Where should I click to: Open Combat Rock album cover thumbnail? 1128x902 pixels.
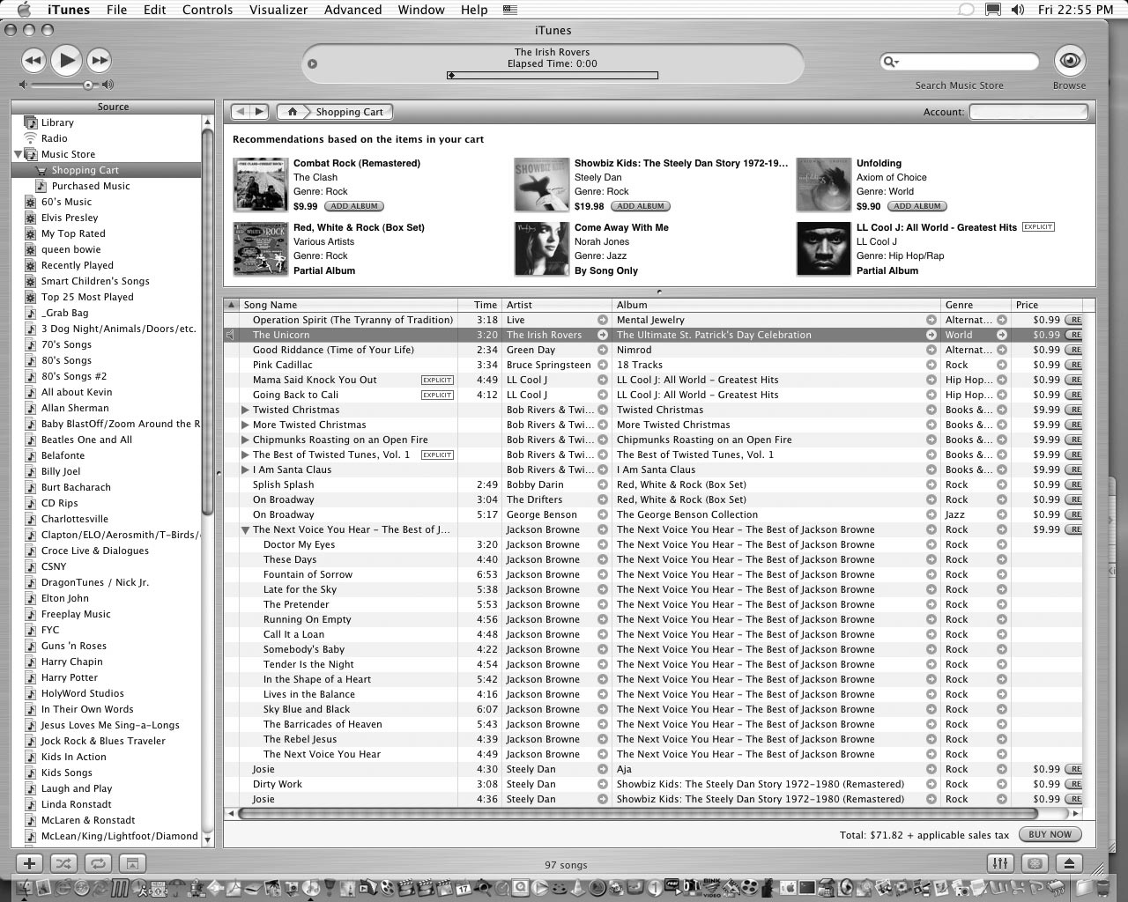(261, 185)
